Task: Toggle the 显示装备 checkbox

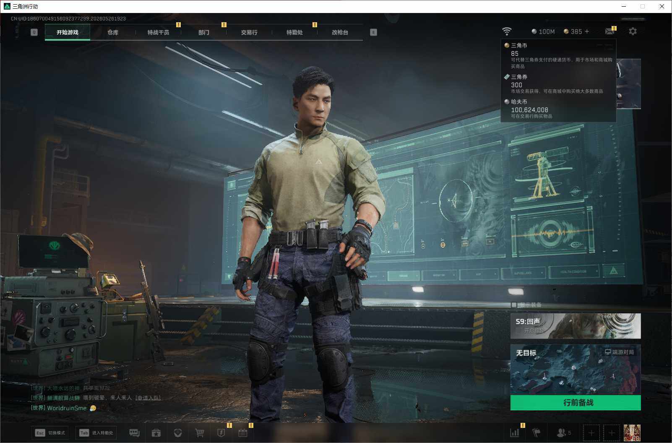Action: tap(514, 305)
